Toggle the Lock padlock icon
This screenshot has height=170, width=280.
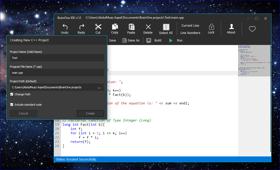211,27
